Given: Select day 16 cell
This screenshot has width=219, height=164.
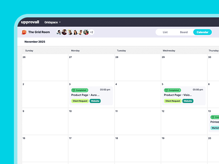Looking at the screenshot, I should [x=45, y=148].
